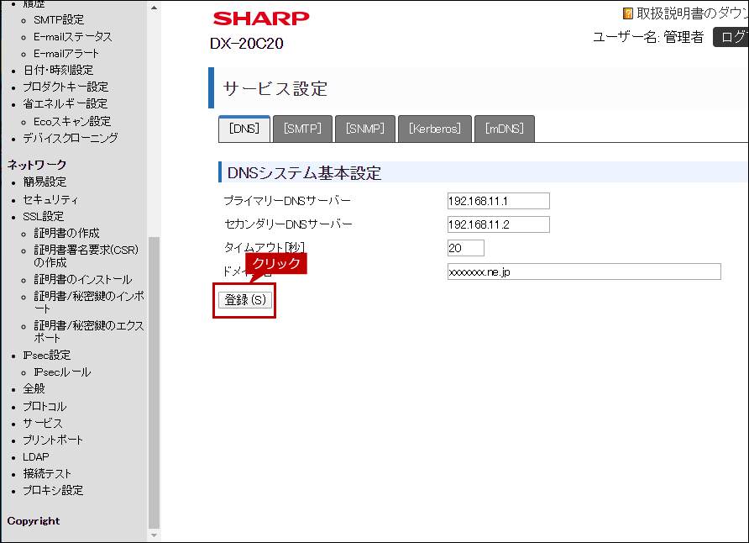Click the ユーザー名: 管理者 text
749x543 pixels.
(648, 37)
